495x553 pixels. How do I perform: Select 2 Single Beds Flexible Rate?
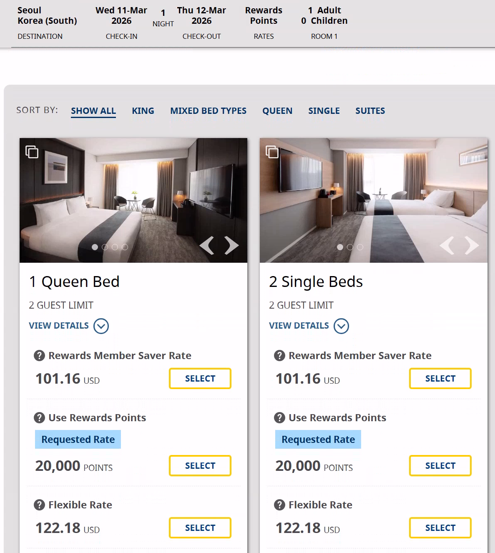[x=440, y=528]
